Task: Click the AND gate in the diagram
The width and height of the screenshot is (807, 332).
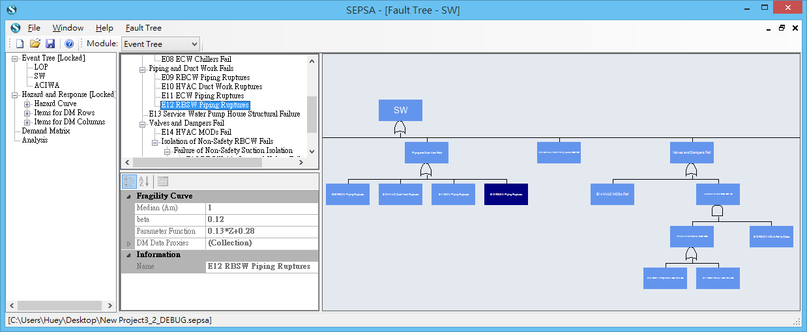Action: [x=717, y=211]
